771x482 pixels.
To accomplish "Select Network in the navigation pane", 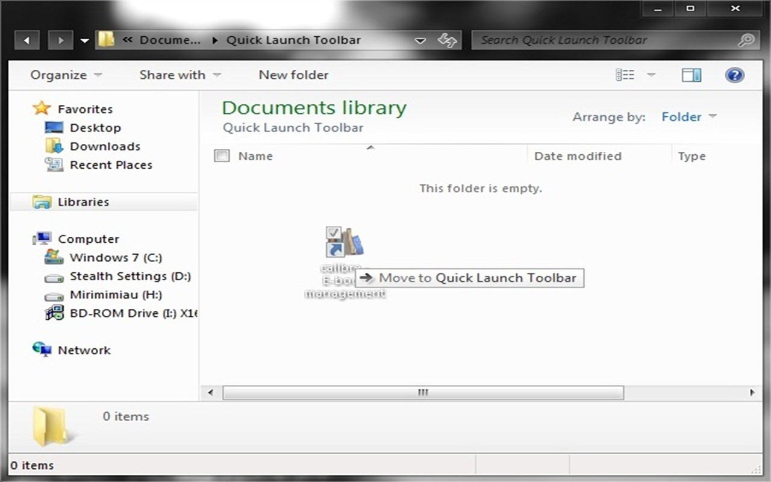I will click(x=84, y=351).
